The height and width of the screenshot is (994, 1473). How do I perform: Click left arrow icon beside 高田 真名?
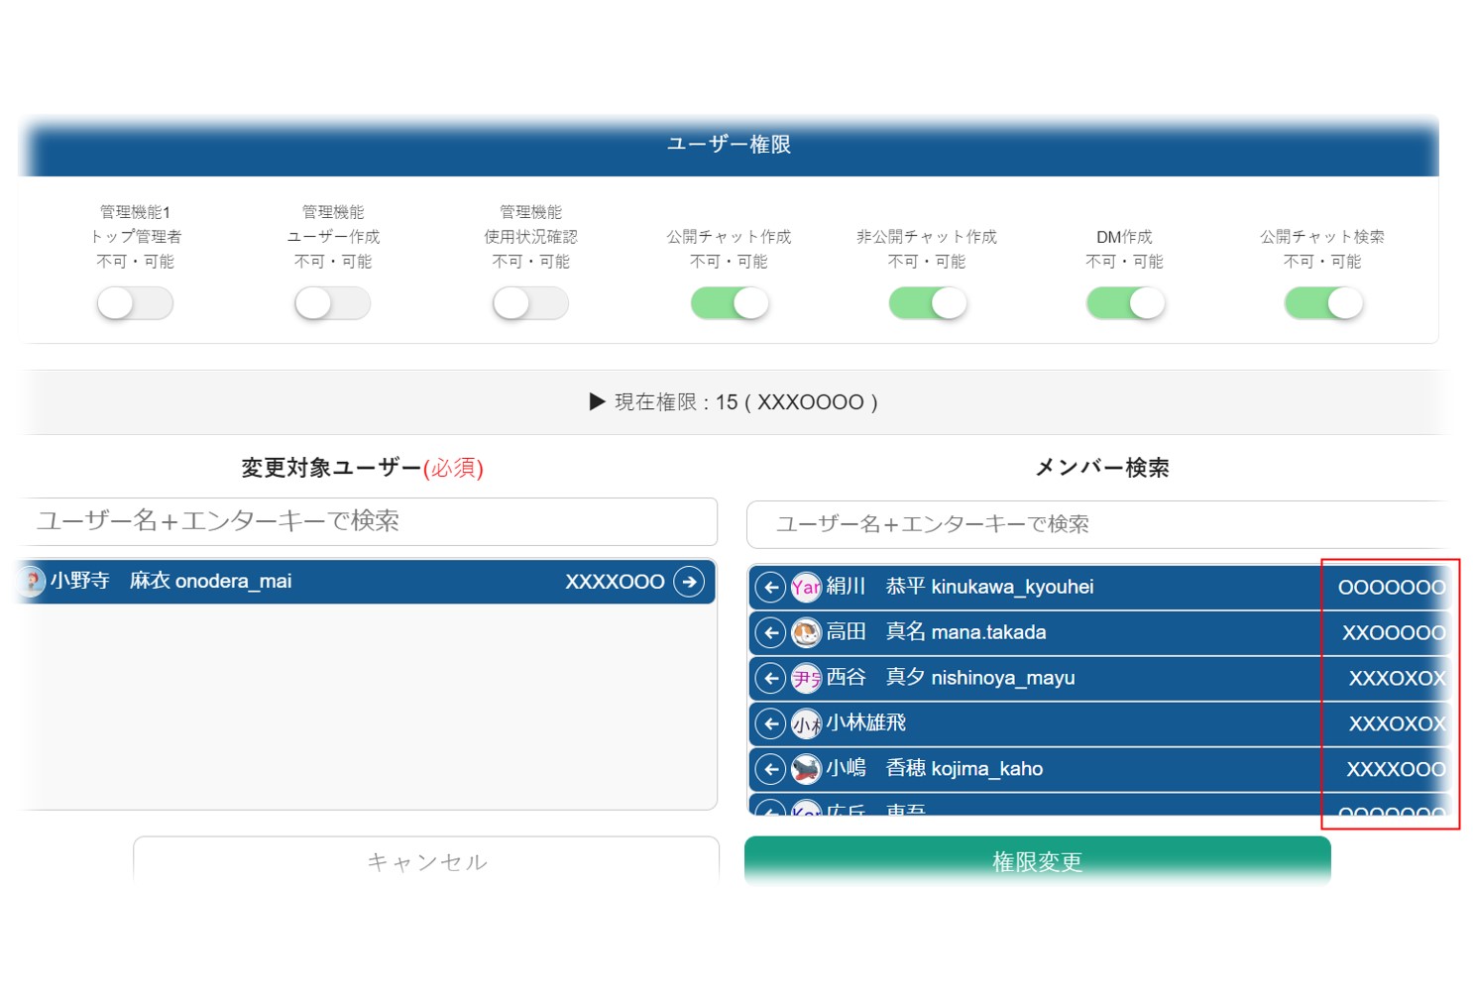[x=770, y=632]
